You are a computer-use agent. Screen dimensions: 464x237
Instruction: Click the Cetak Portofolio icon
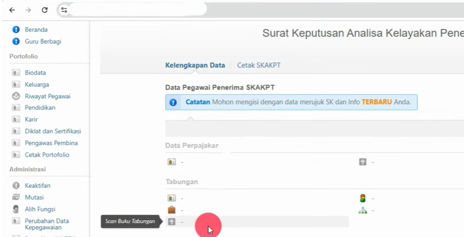click(x=16, y=155)
